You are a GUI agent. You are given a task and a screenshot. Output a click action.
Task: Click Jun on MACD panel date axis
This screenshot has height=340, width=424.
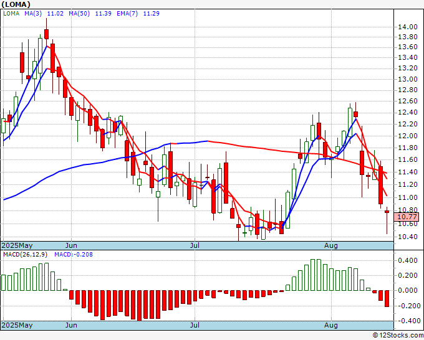pyautogui.click(x=71, y=325)
